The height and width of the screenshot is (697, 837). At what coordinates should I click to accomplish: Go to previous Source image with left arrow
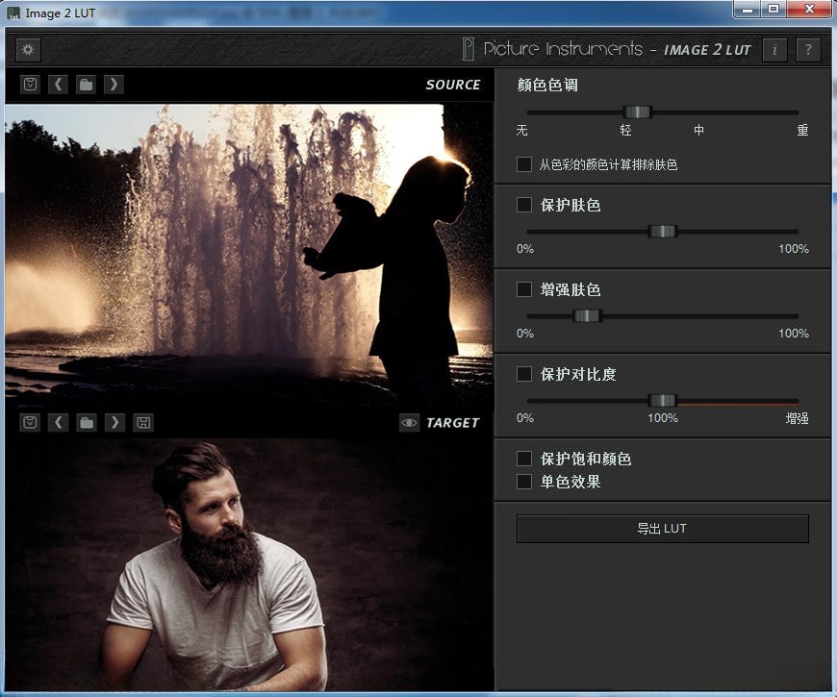point(58,84)
